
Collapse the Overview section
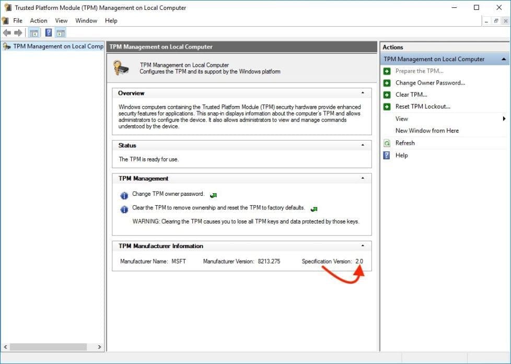coord(364,92)
